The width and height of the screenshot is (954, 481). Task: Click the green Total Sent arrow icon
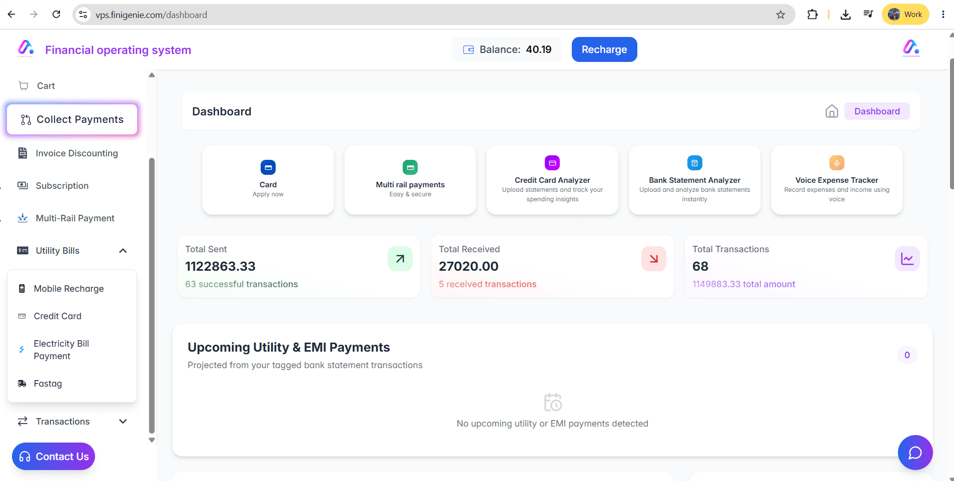(x=400, y=259)
